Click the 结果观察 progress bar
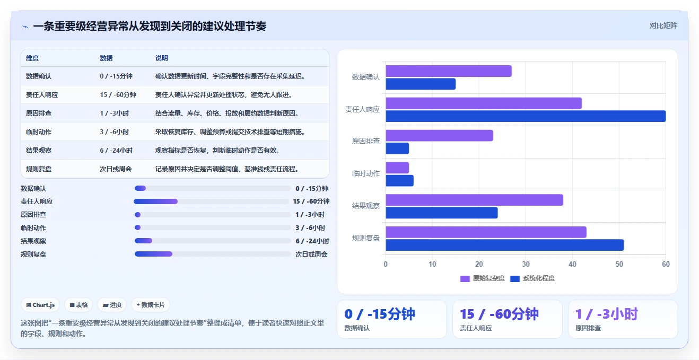The height and width of the screenshot is (360, 699). coord(213,241)
